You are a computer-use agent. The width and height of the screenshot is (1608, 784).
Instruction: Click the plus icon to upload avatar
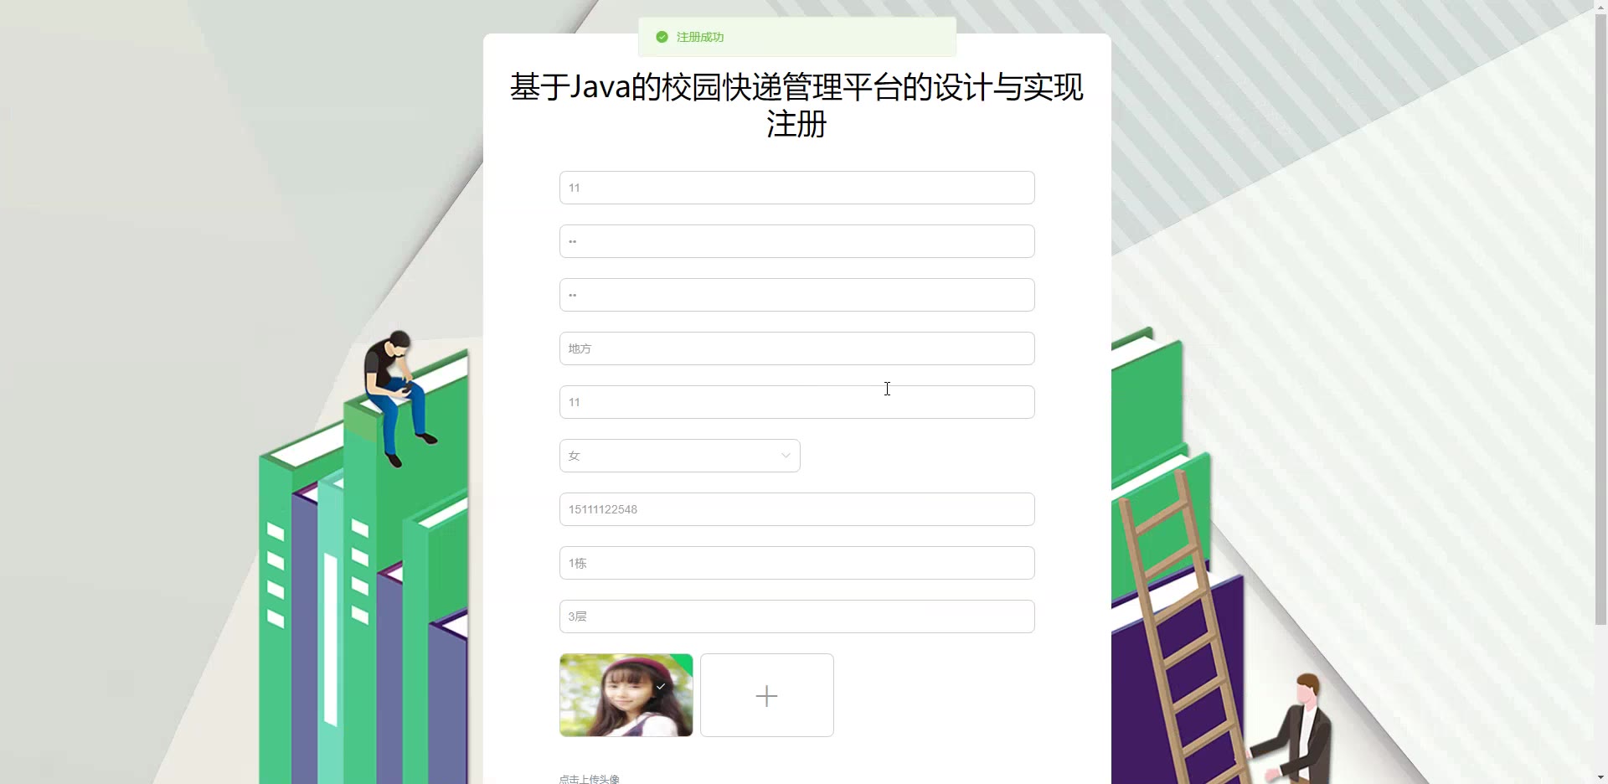pos(766,695)
